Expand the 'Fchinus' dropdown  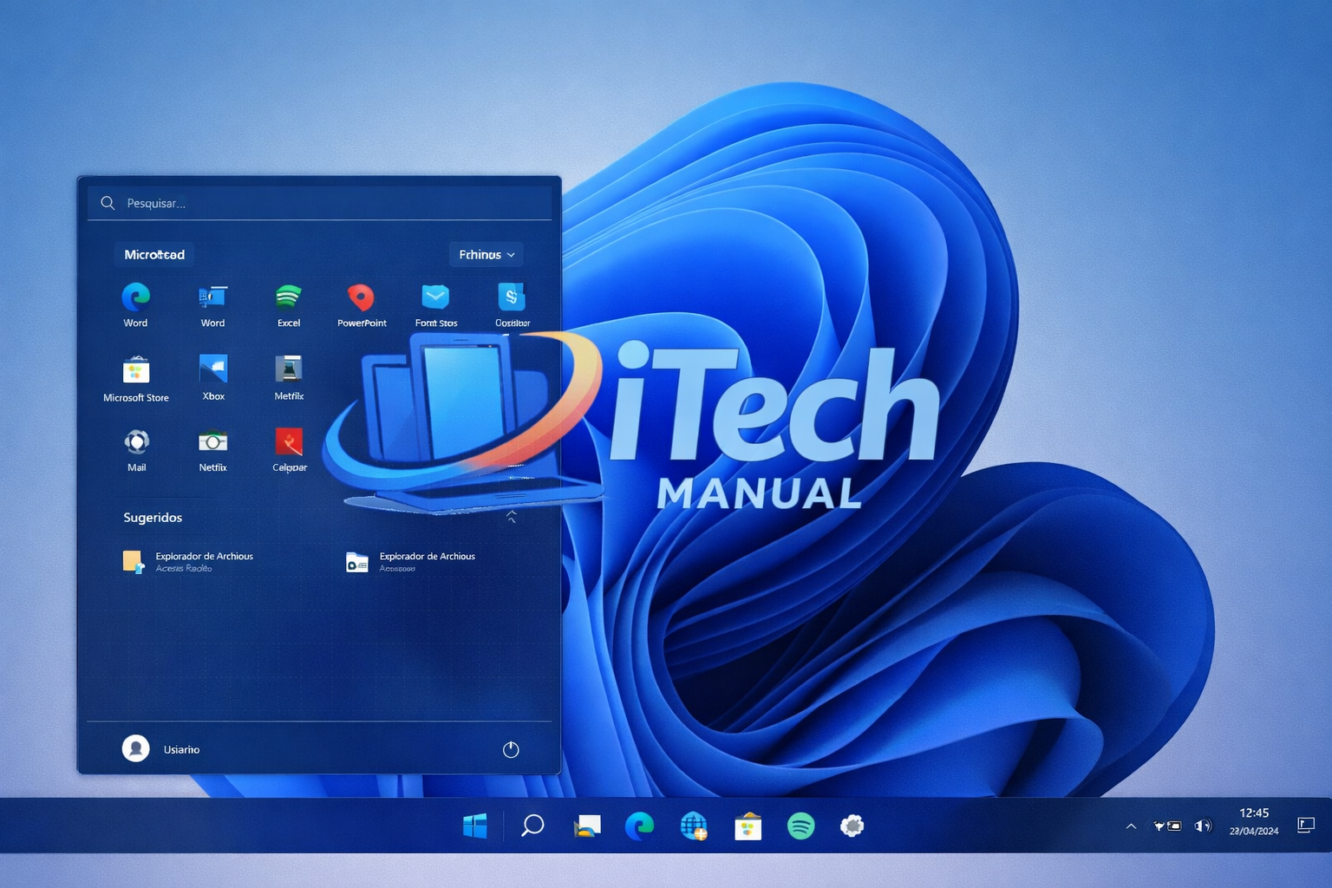click(x=486, y=254)
